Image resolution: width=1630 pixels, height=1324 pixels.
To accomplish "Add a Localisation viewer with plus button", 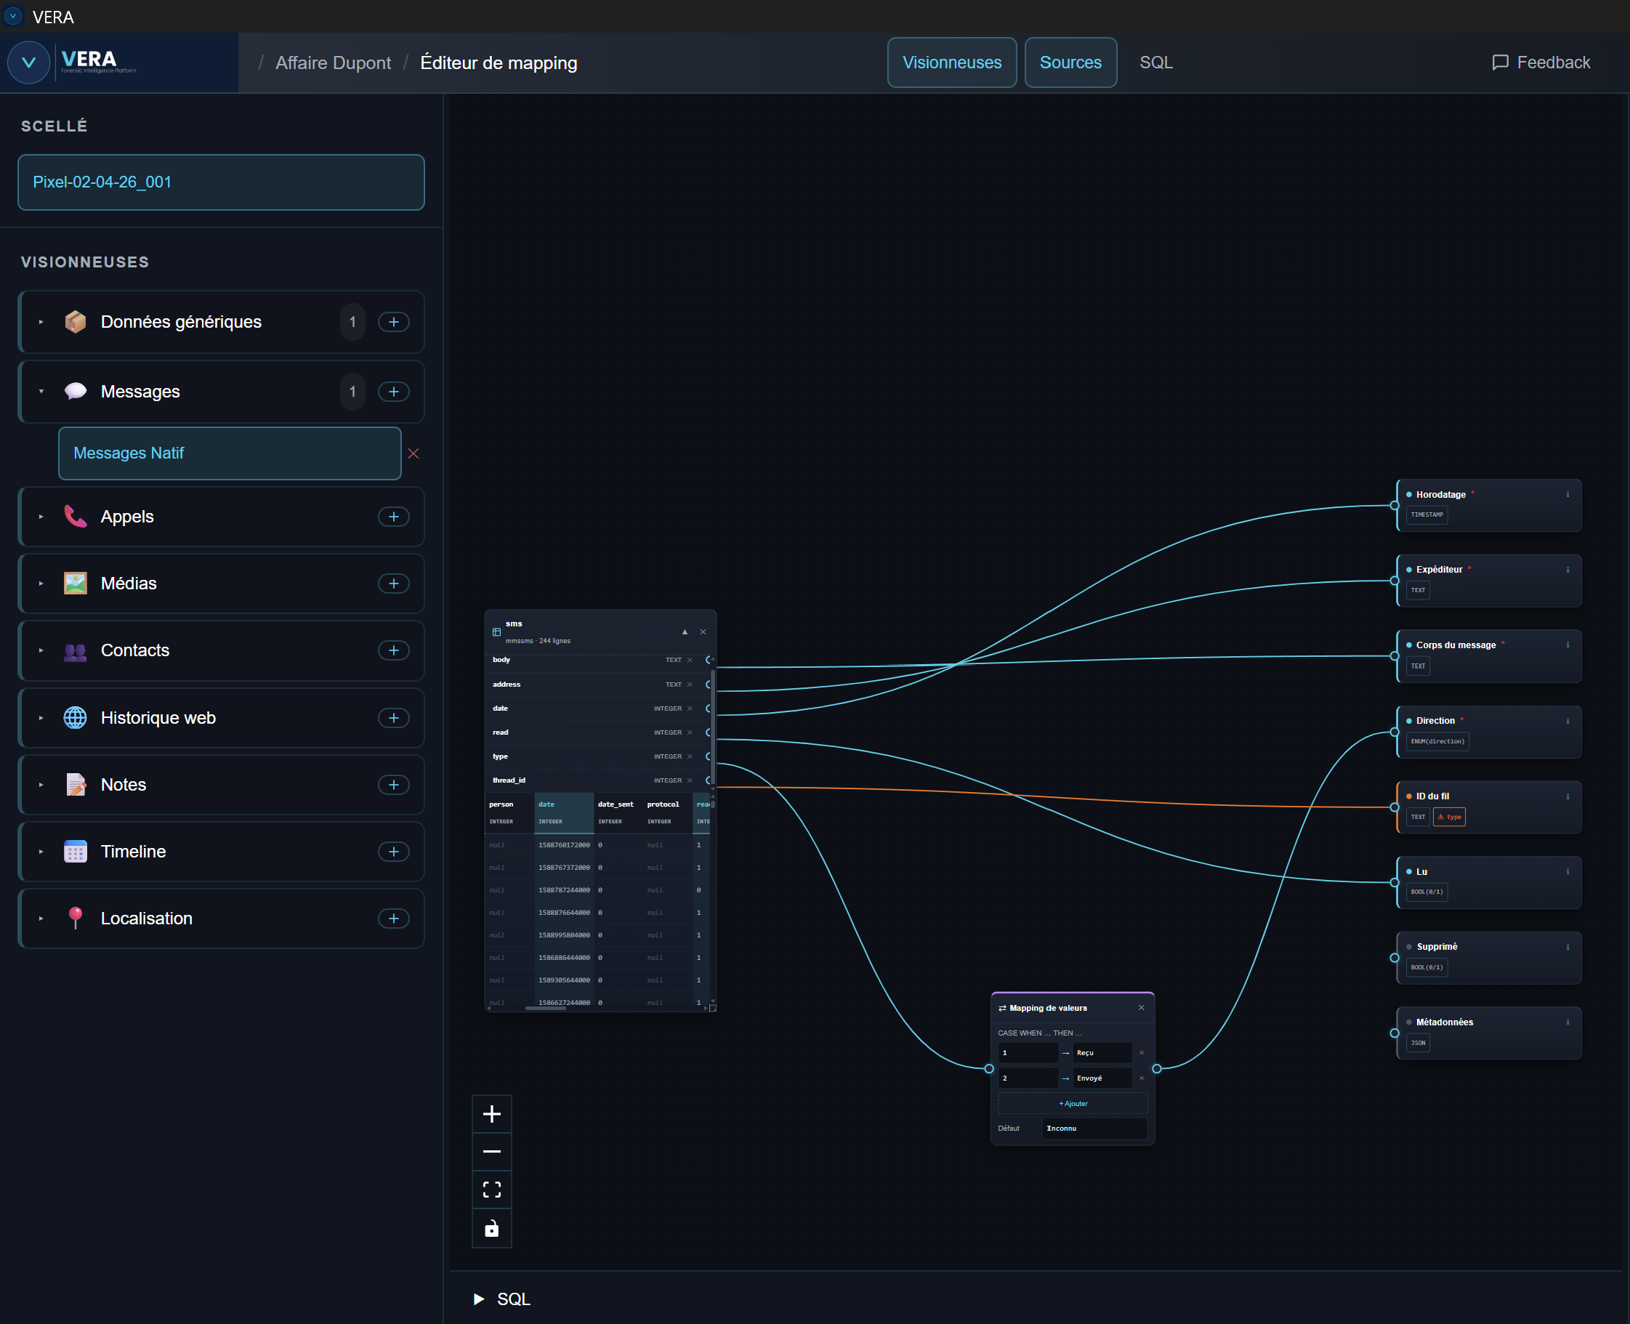I will [x=394, y=919].
